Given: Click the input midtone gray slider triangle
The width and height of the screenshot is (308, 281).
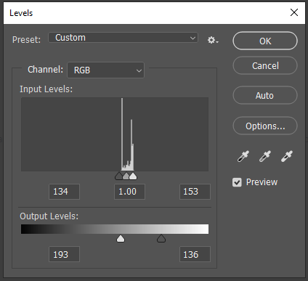Looking at the screenshot, I should coord(126,176).
